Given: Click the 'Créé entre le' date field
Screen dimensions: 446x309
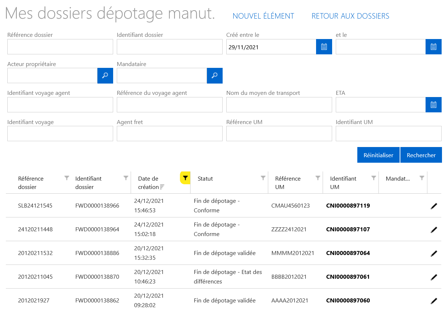Looking at the screenshot, I should (271, 47).
